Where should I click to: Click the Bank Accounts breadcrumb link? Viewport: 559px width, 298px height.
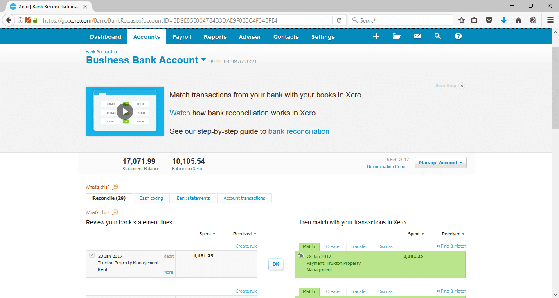pyautogui.click(x=100, y=52)
